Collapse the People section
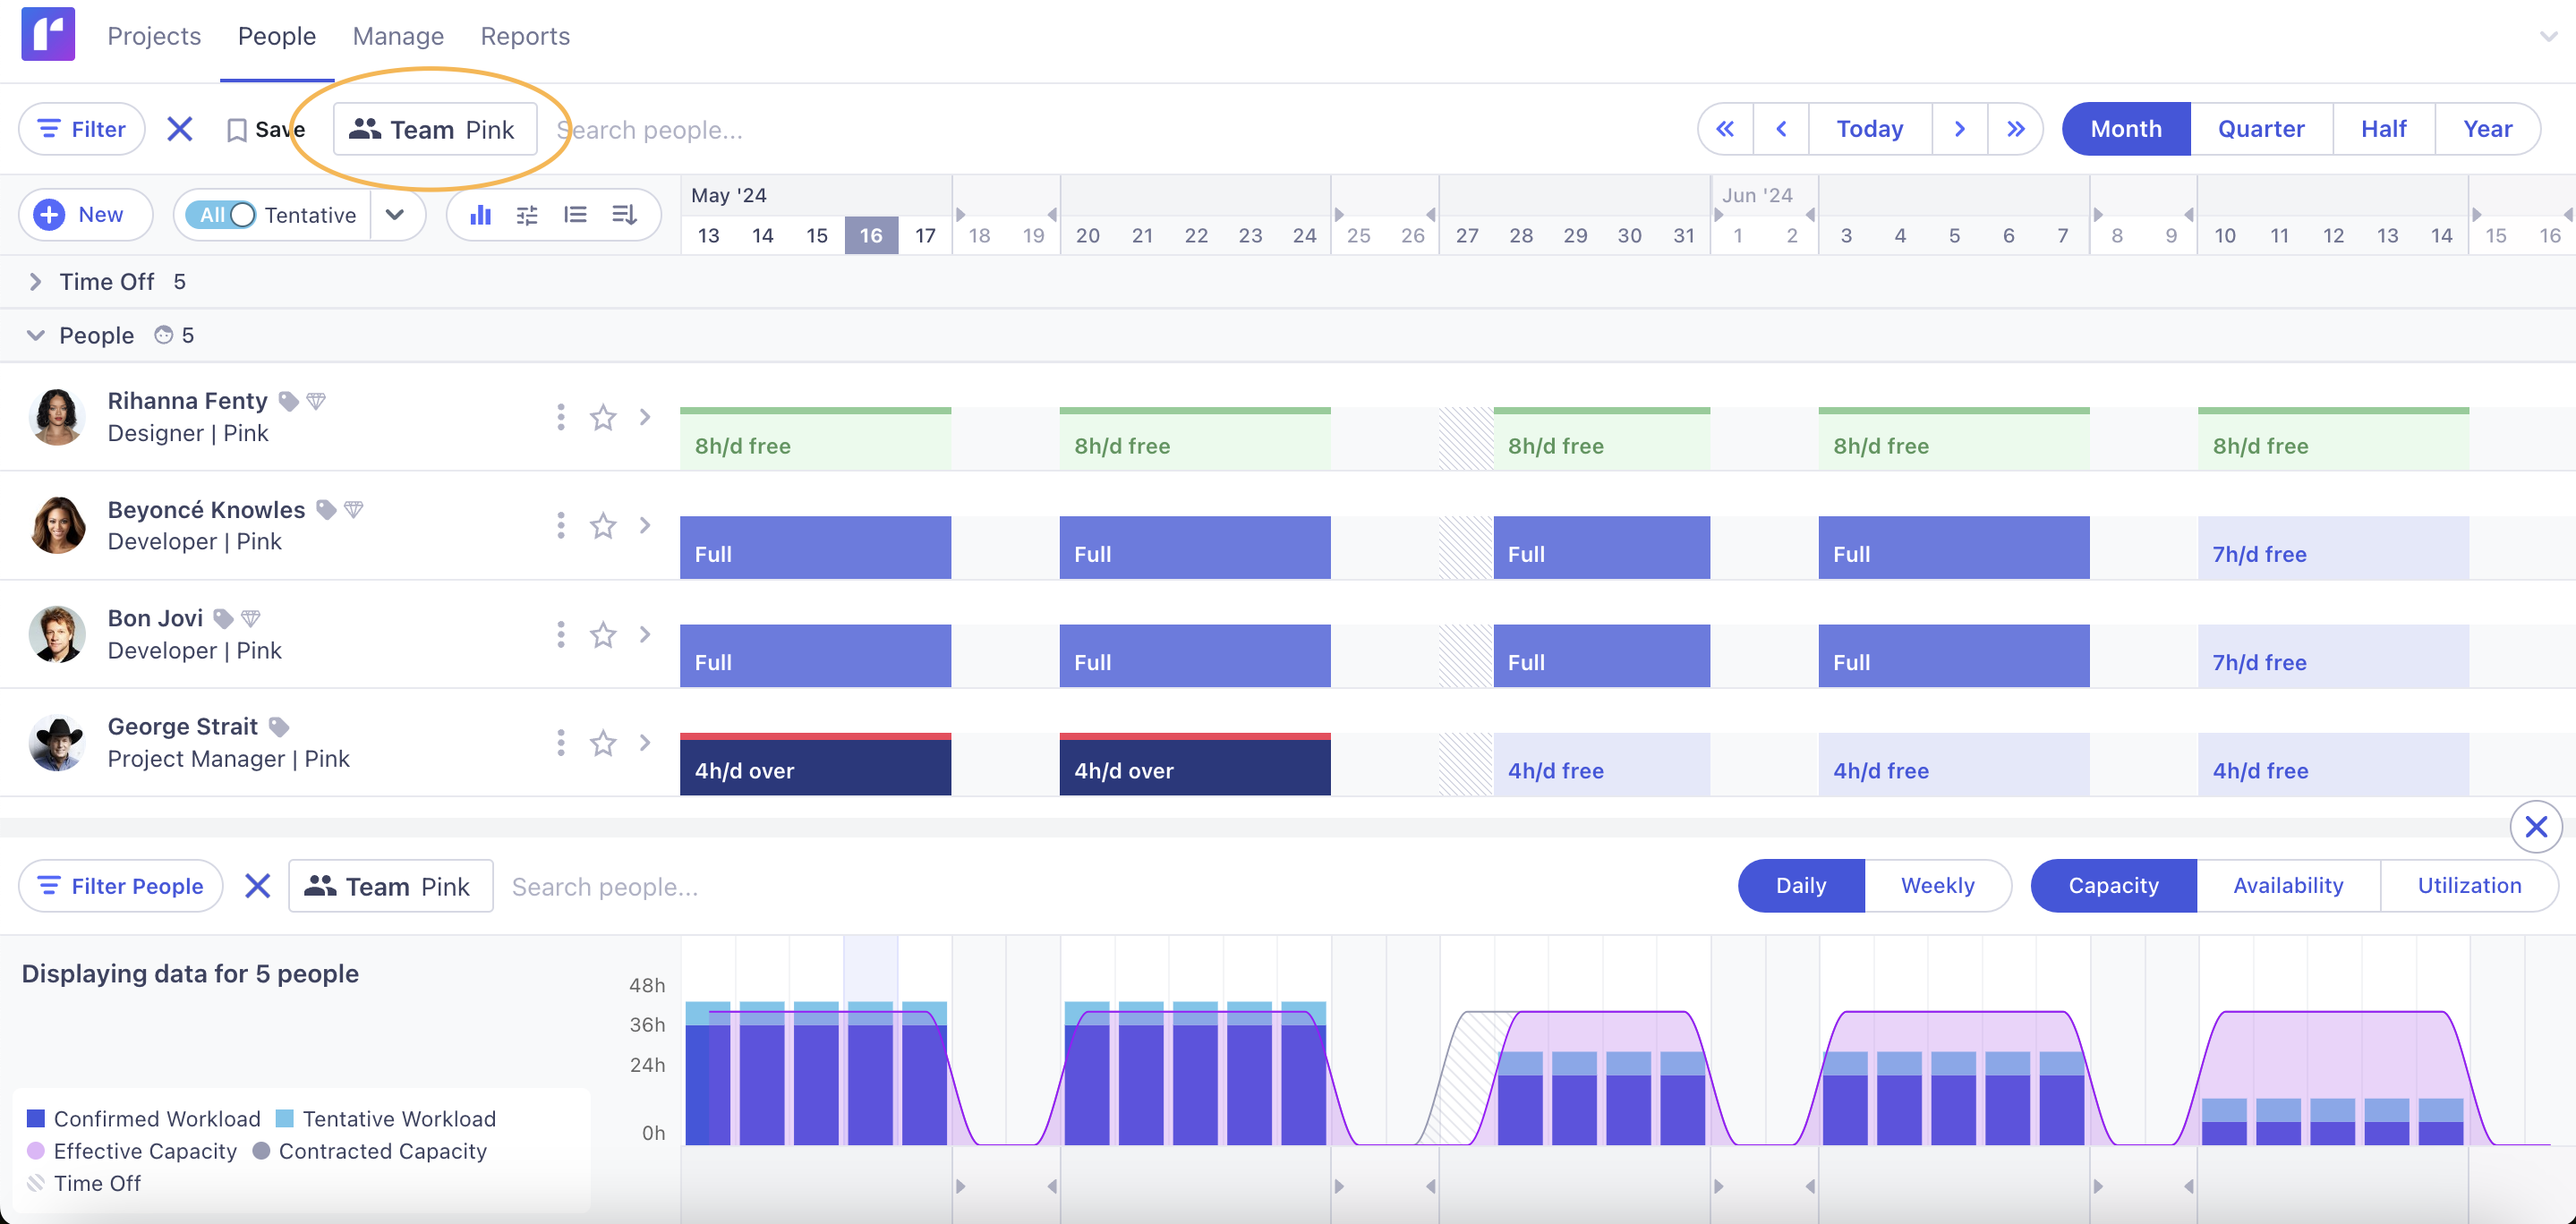 click(36, 335)
